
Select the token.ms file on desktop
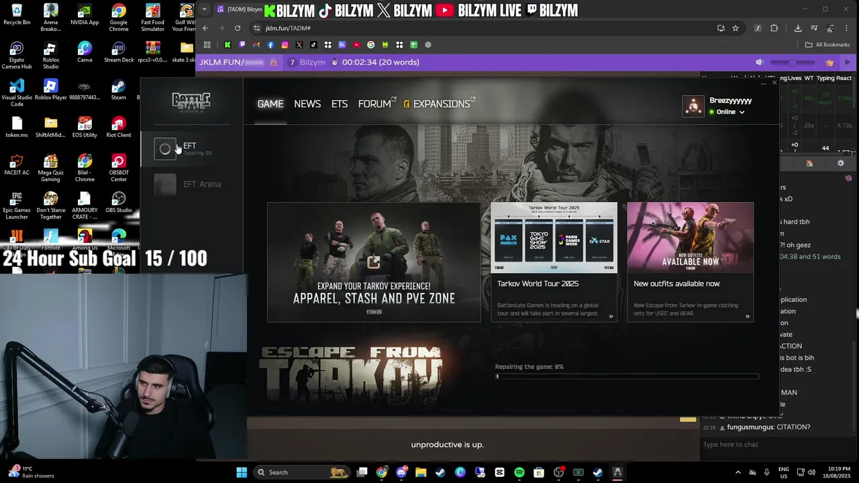pyautogui.click(x=17, y=127)
